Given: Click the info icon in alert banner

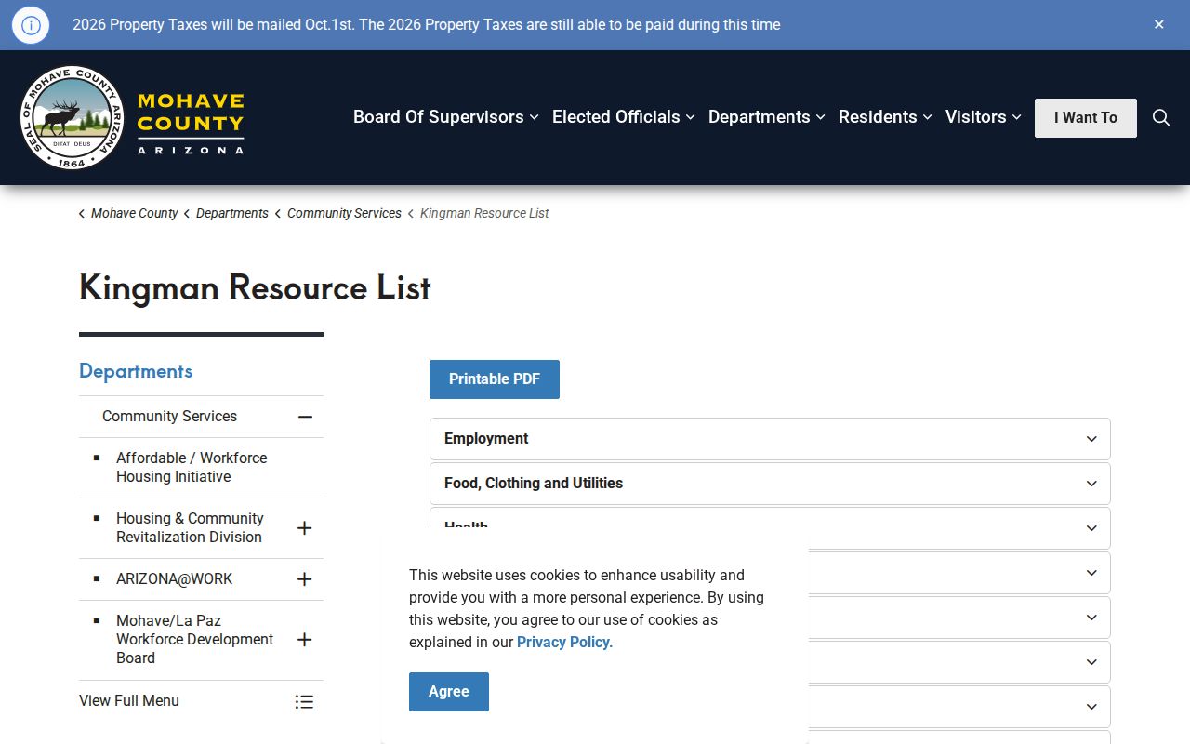Looking at the screenshot, I should 31,25.
